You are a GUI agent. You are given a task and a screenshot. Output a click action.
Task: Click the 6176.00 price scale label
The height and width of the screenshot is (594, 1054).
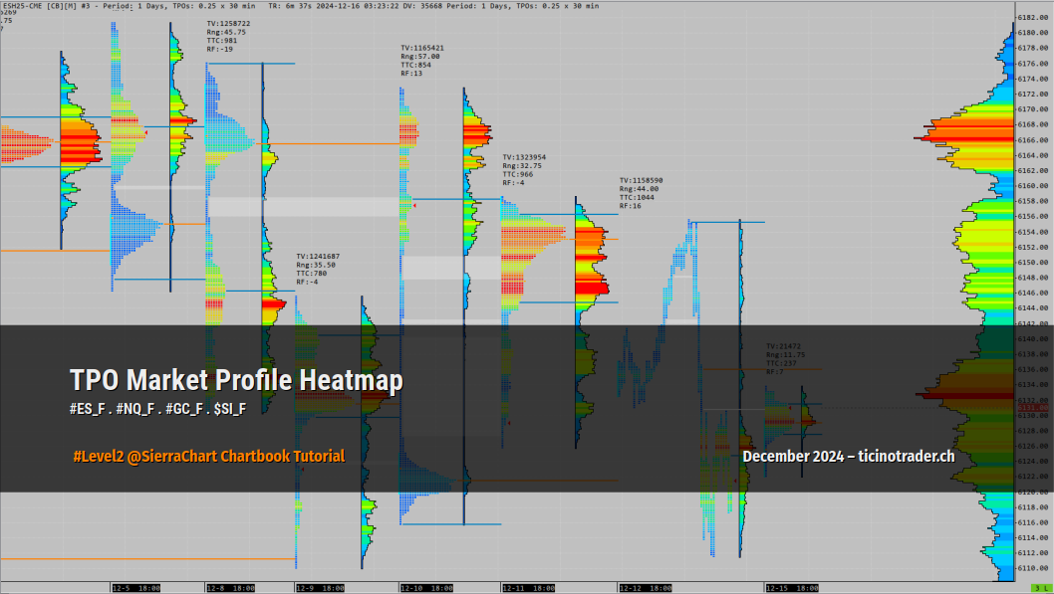(x=1033, y=64)
